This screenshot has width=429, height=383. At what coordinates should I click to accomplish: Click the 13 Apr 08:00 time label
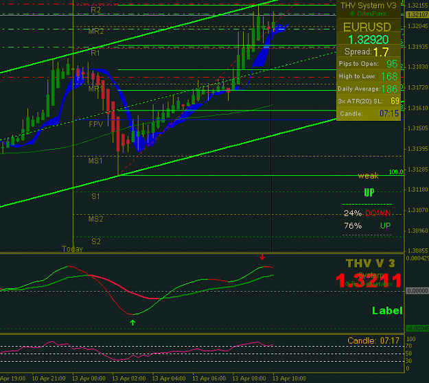pos(249,379)
